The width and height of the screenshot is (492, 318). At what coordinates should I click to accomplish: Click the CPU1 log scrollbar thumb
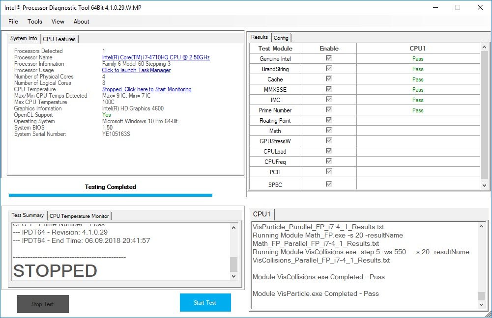tap(481, 296)
